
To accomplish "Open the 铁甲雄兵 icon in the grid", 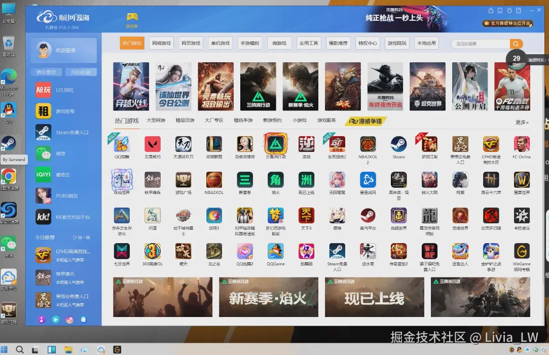I will click(152, 180).
